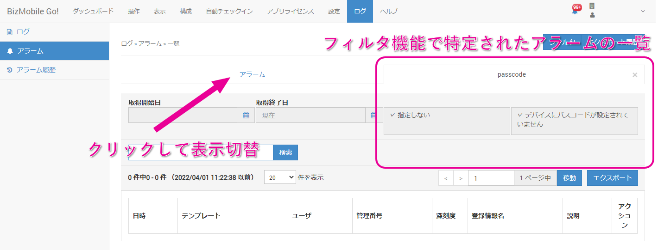This screenshot has width=658, height=250.
Task: Expand the account dropdown chevron at top right
Action: click(x=643, y=12)
